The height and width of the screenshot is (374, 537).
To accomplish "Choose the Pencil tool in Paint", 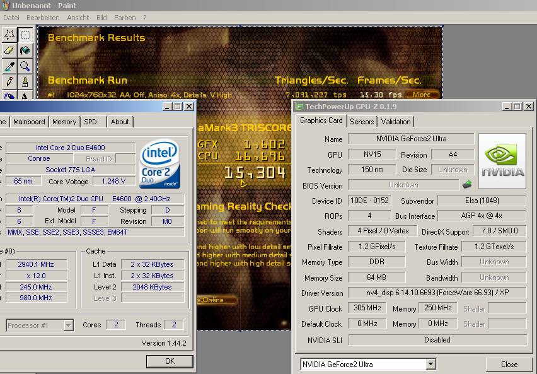I will (9, 82).
